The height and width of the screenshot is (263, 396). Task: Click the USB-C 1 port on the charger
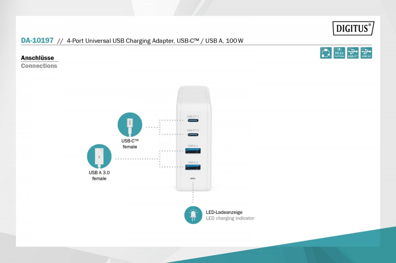click(193, 120)
